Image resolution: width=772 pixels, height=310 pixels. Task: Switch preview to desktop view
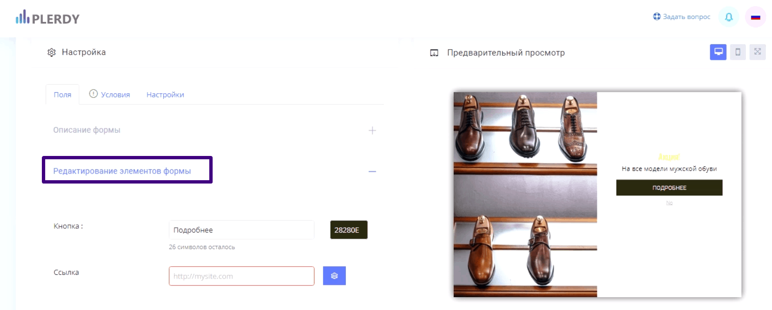coord(718,52)
